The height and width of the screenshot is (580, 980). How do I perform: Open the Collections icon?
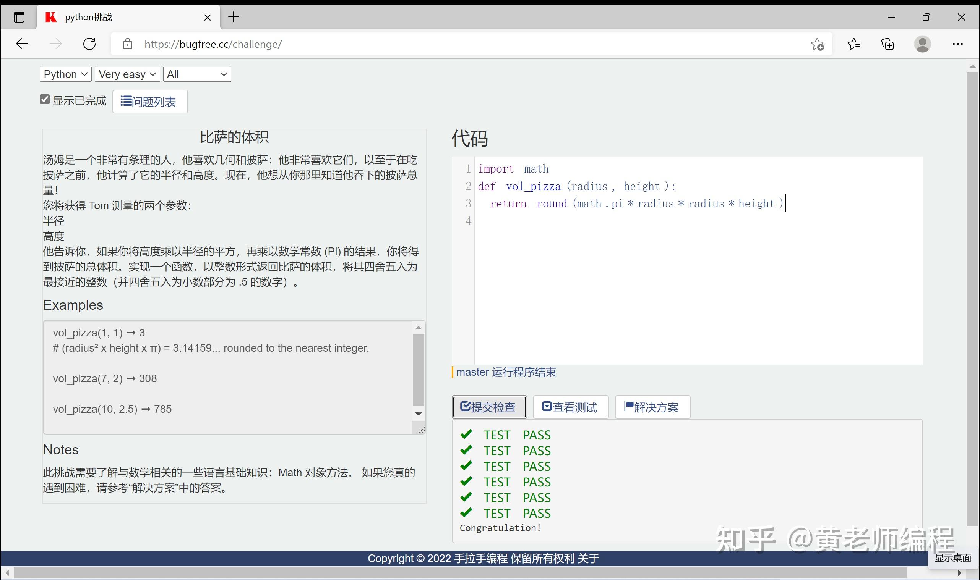[888, 44]
